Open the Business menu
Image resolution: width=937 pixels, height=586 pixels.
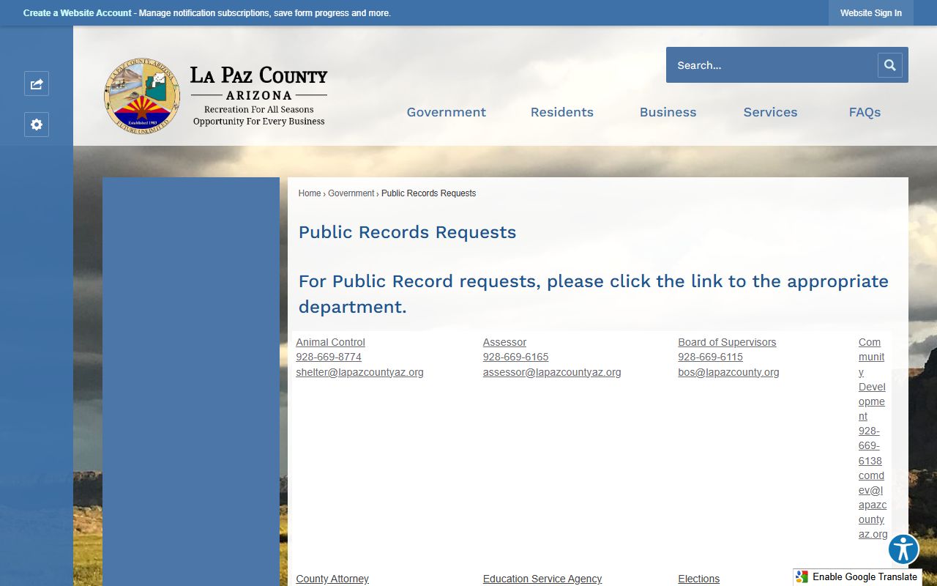point(668,112)
